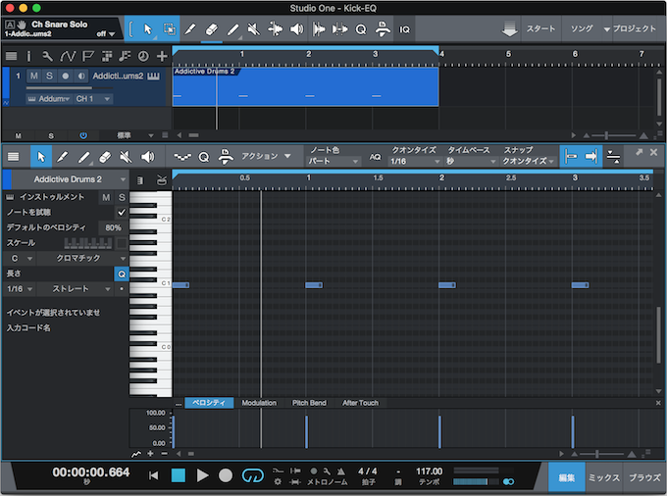Image resolution: width=667 pixels, height=496 pixels.
Task: Select the Eraser tool in top toolbar
Action: pos(212,29)
